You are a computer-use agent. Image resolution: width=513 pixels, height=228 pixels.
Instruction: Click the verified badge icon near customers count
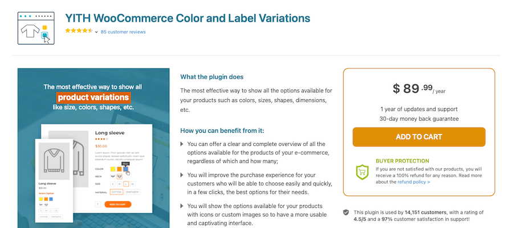point(346,212)
